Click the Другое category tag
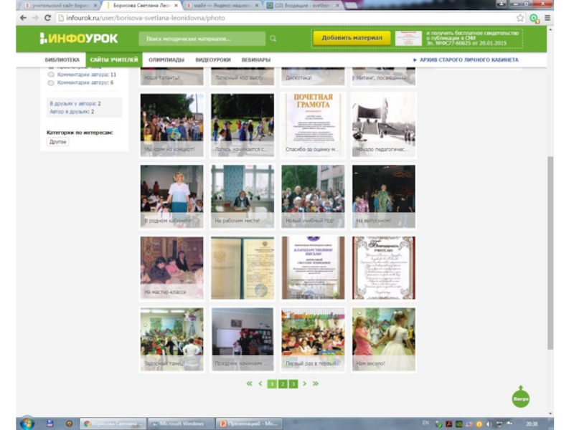574x430 pixels. (x=58, y=142)
